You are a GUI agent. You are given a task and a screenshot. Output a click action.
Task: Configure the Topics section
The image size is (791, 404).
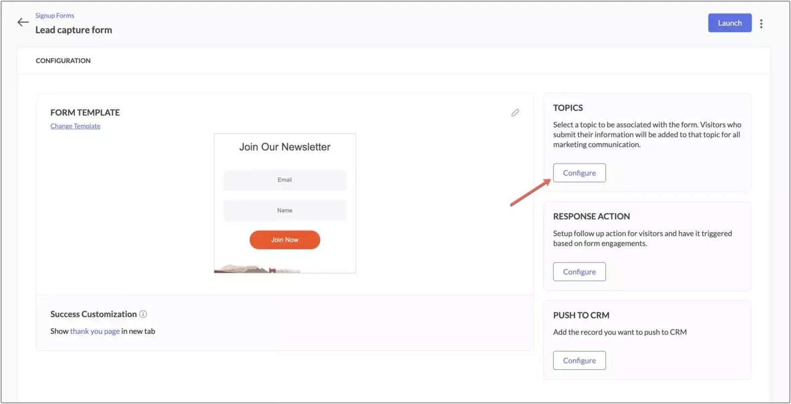[579, 173]
